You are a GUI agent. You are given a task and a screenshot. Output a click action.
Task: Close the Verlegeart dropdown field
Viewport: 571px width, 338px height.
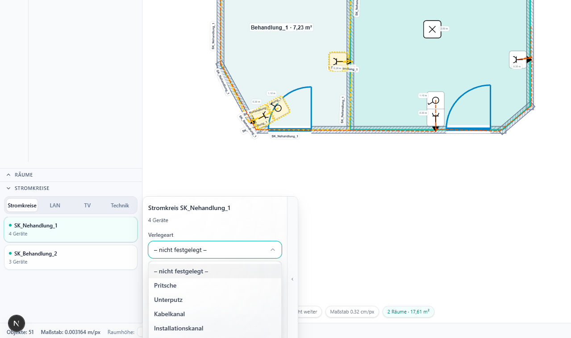pyautogui.click(x=215, y=250)
